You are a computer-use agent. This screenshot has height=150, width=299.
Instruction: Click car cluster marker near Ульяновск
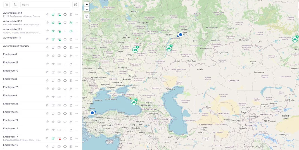pyautogui.click(x=169, y=48)
